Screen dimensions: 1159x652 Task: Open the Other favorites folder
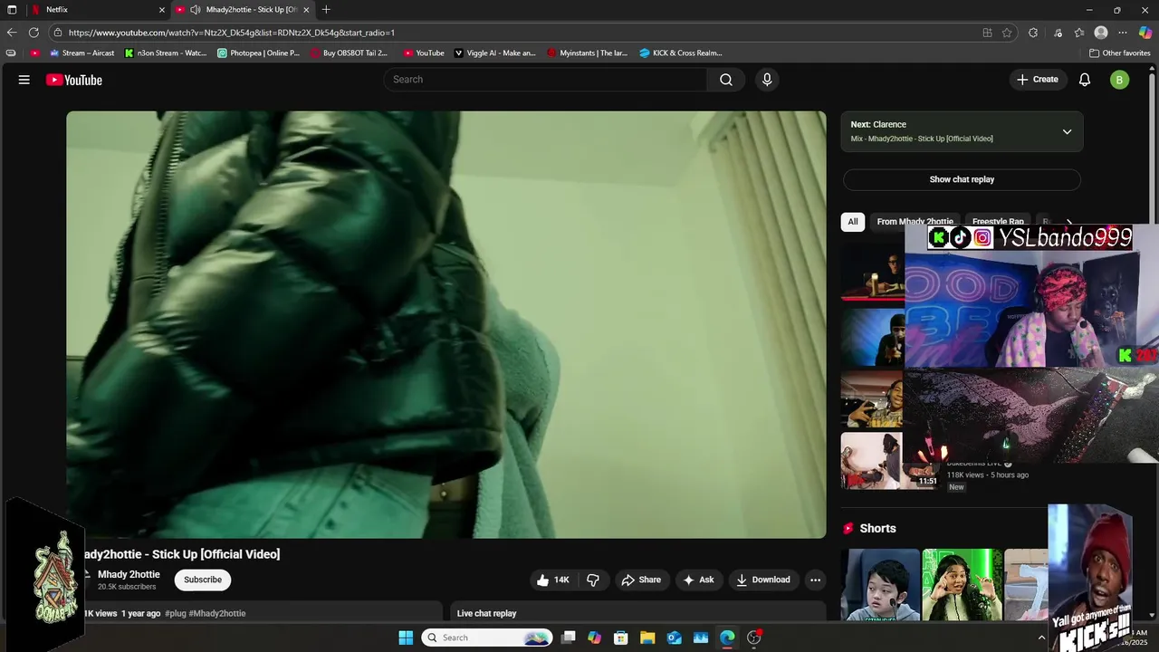tap(1120, 53)
